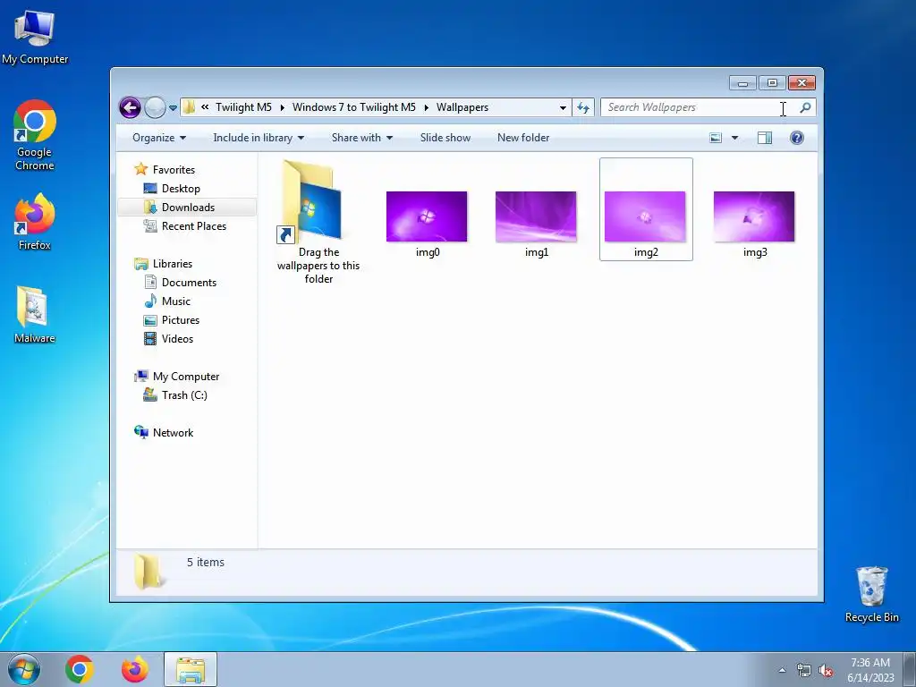The width and height of the screenshot is (916, 687).
Task: Open Explorer help via question mark
Action: pyautogui.click(x=797, y=138)
